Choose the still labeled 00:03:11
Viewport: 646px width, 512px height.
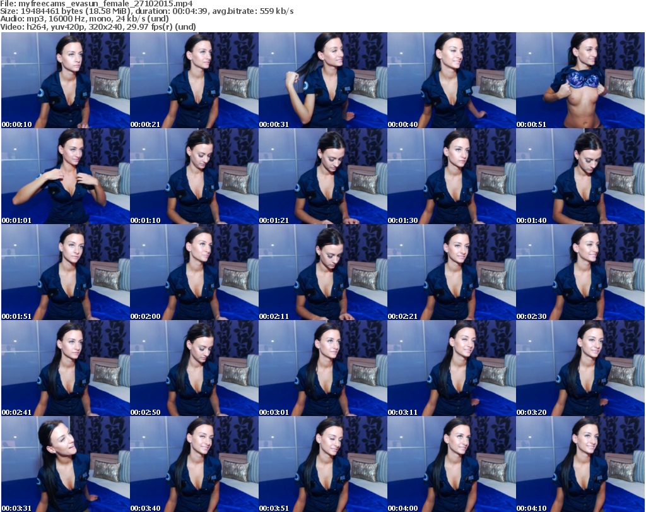(x=452, y=369)
